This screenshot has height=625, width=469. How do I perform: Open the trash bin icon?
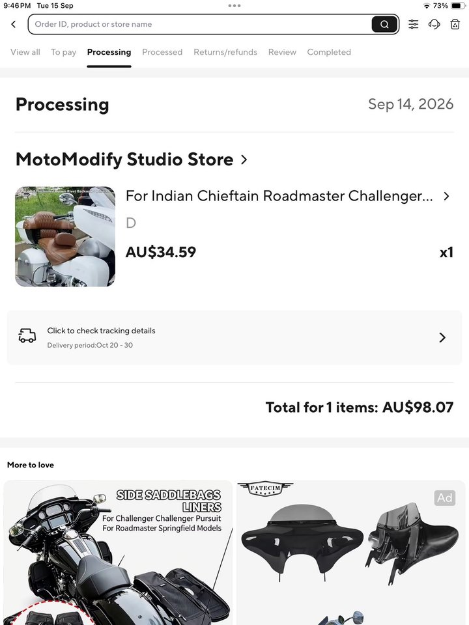pos(455,24)
